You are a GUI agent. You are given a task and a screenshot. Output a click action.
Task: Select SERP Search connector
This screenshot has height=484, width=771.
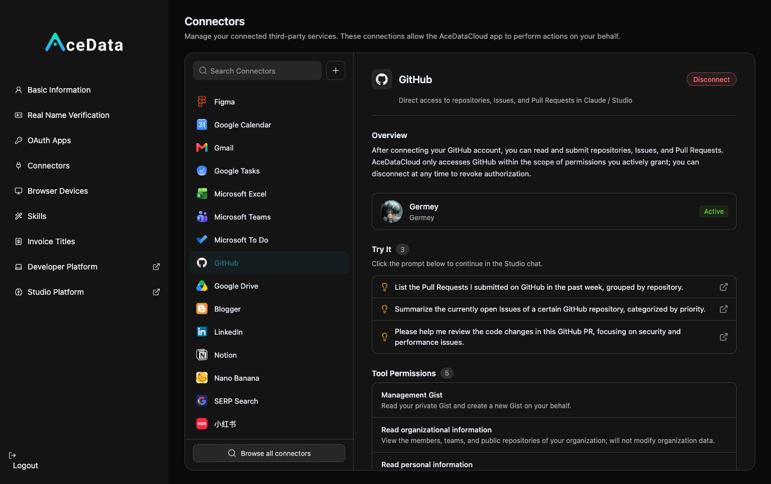tap(269, 401)
